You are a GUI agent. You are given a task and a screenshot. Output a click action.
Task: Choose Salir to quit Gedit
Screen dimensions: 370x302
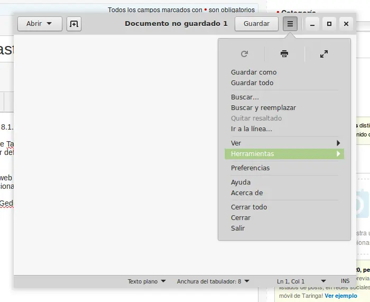tap(284, 228)
